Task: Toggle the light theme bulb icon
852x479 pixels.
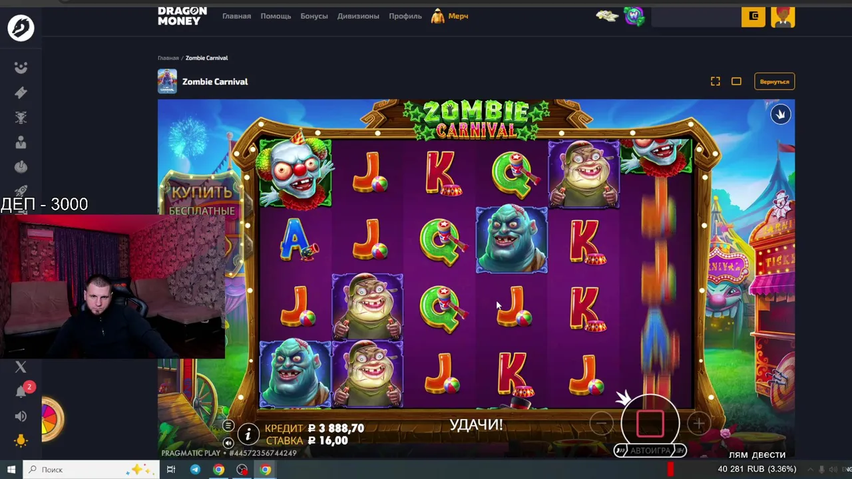Action: coord(21,441)
